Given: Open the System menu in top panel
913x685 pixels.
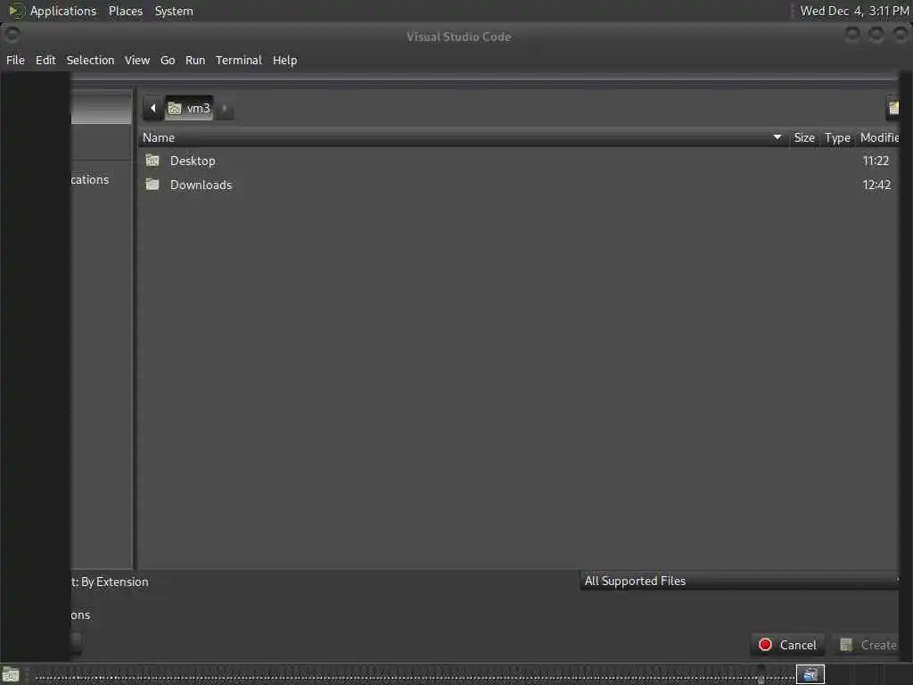Looking at the screenshot, I should (x=174, y=11).
